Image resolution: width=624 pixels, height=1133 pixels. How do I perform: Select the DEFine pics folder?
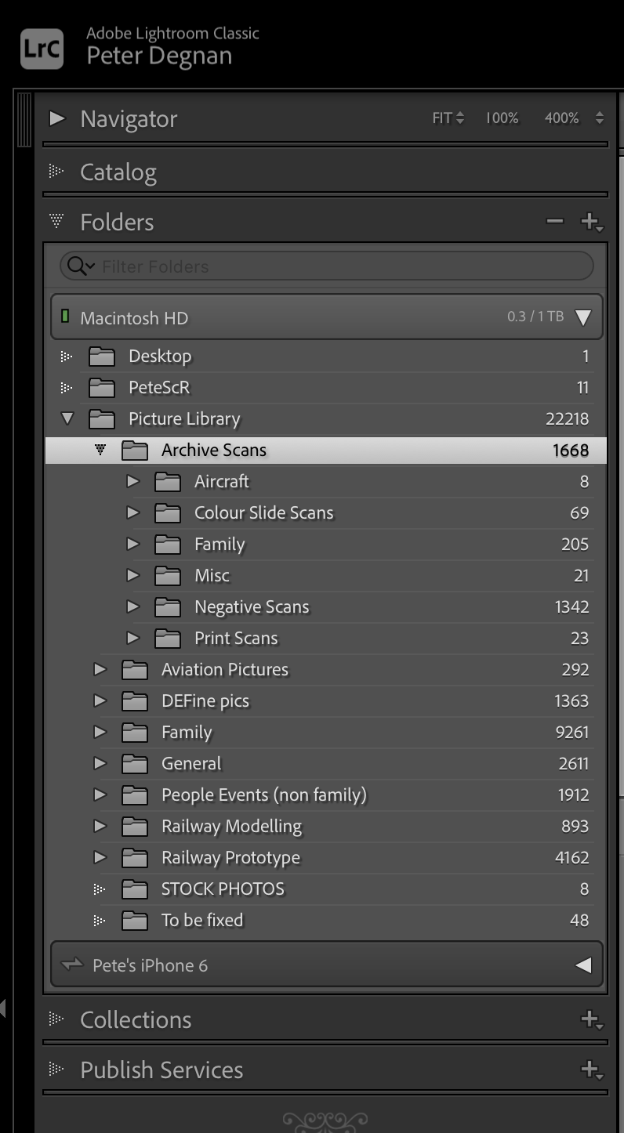[205, 700]
